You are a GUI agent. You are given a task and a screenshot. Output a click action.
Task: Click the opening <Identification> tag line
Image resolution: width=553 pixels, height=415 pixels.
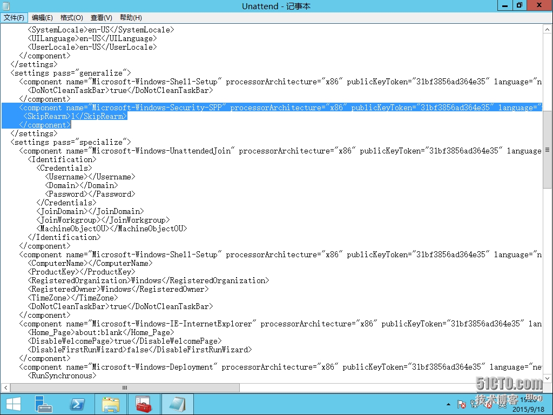tap(62, 159)
